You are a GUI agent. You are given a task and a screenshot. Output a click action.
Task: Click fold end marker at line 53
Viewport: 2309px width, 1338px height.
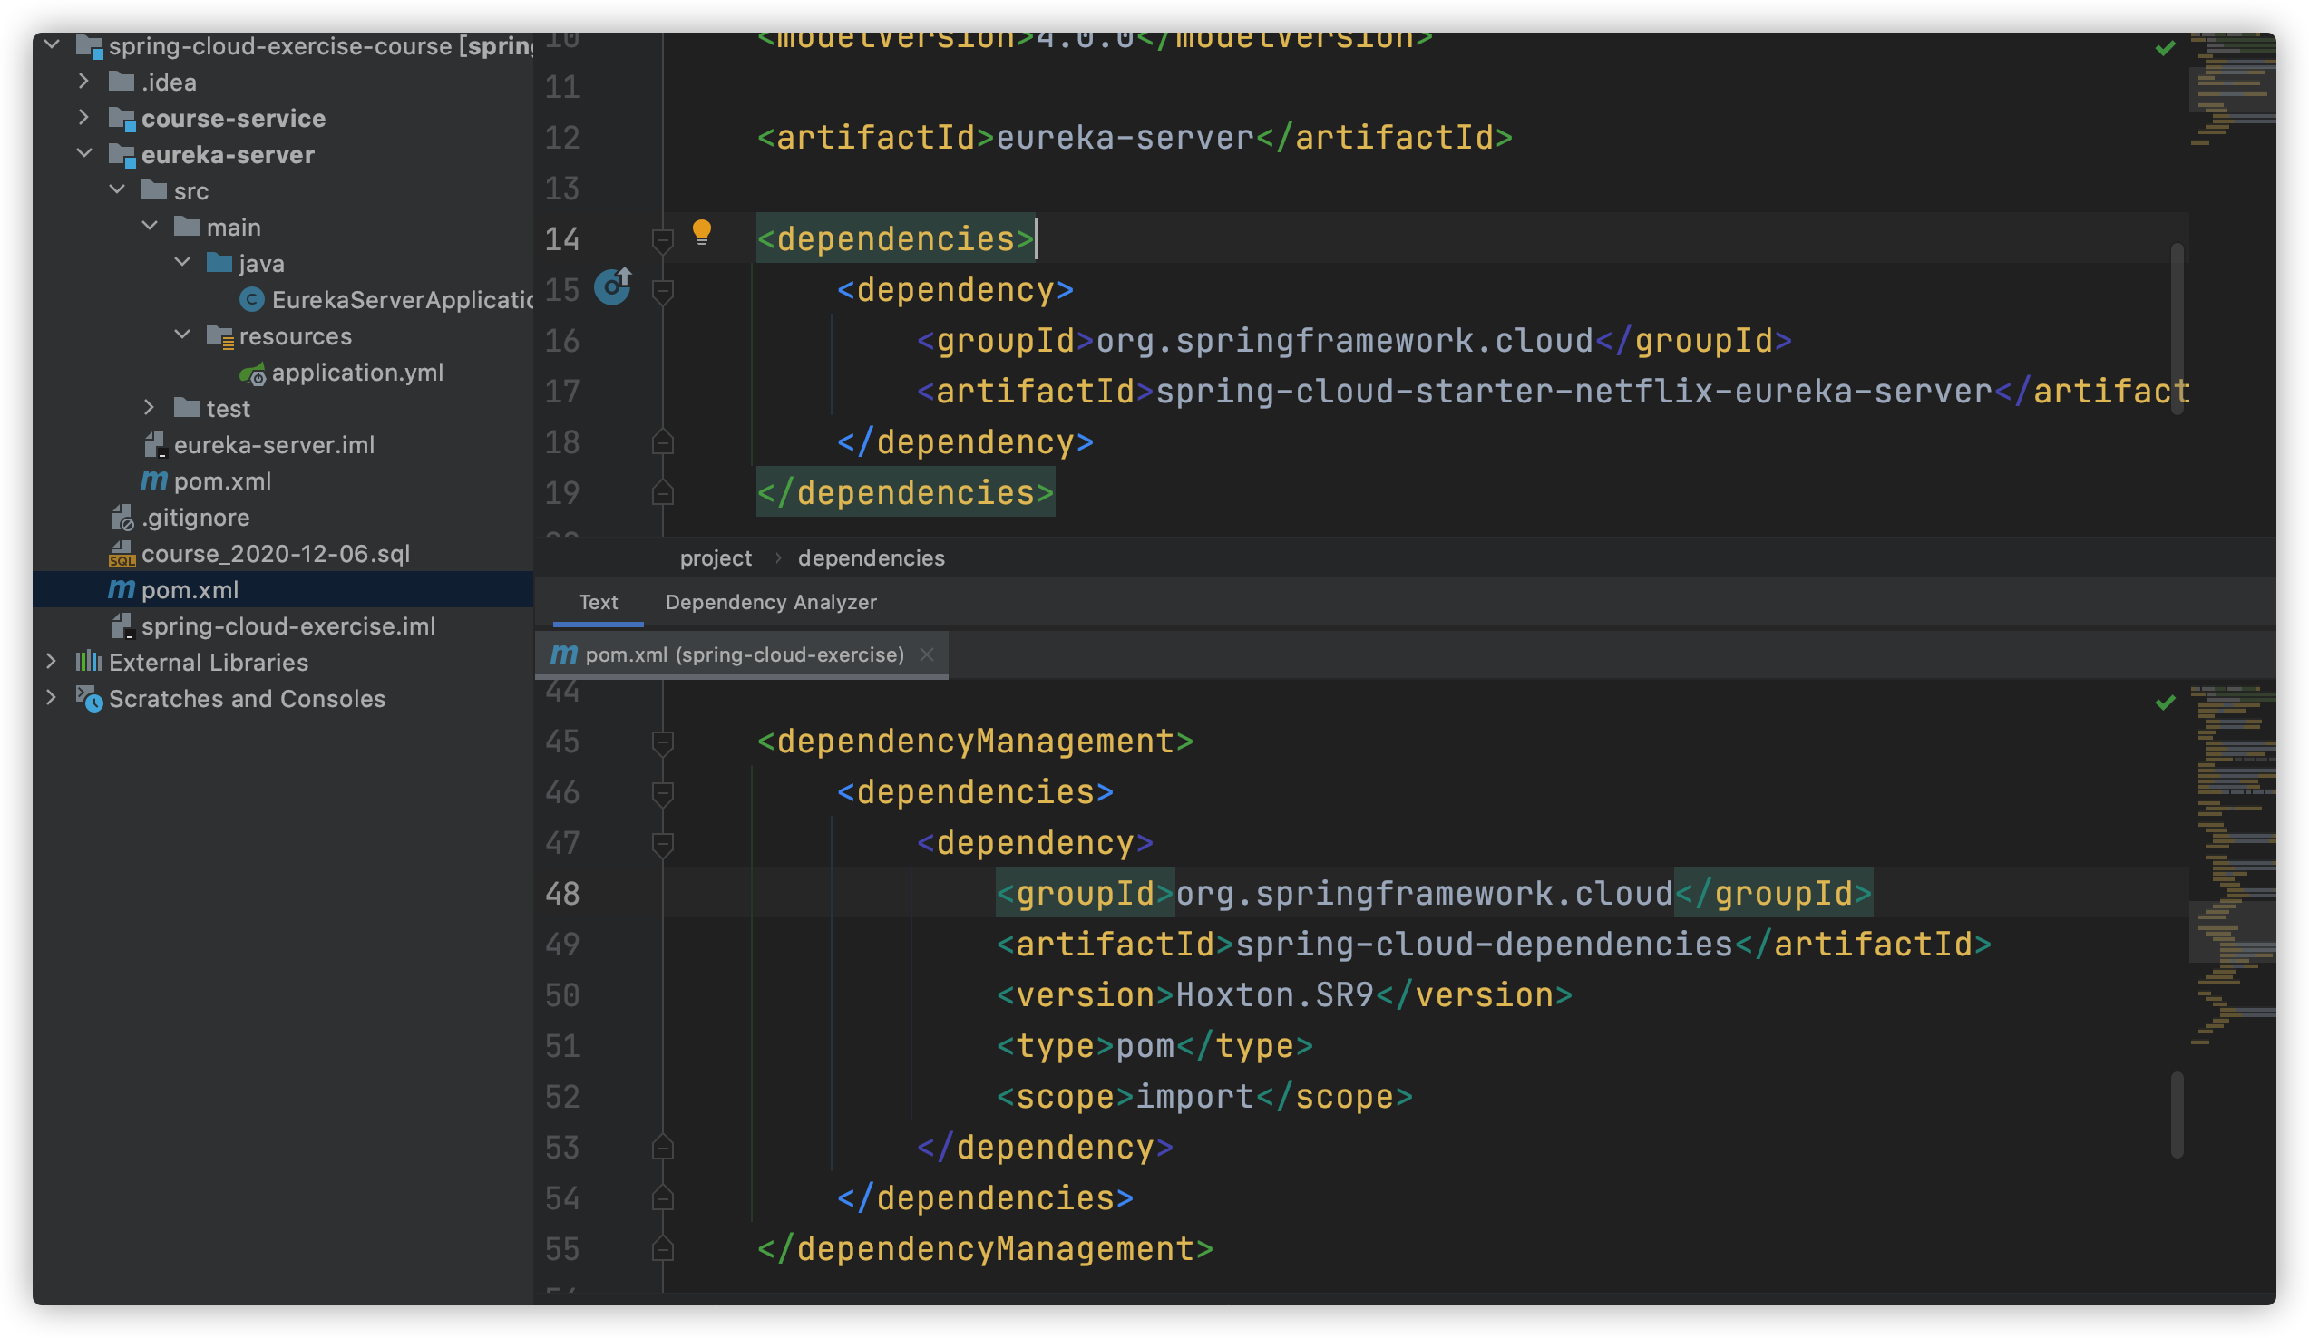coord(662,1147)
